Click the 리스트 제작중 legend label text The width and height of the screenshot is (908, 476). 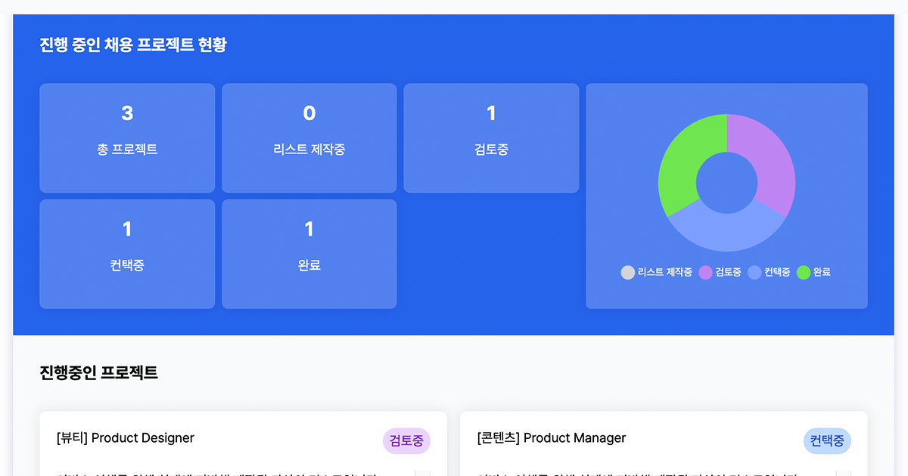point(664,273)
